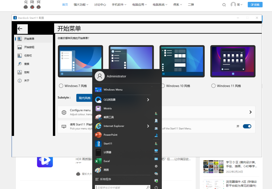272x189 pixels.
Task: Switch to 开始菜单 section in sidebar
Action: [x=33, y=39]
